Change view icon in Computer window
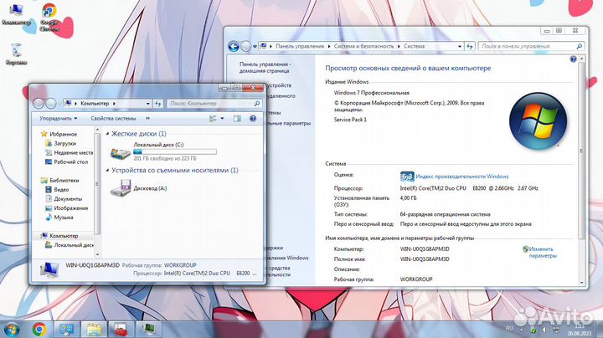This screenshot has height=338, width=603. (x=213, y=118)
